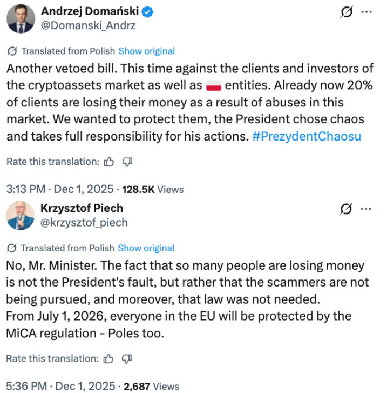Show original Polish text of Piech's post
This screenshot has height=393, width=387.
point(146,248)
